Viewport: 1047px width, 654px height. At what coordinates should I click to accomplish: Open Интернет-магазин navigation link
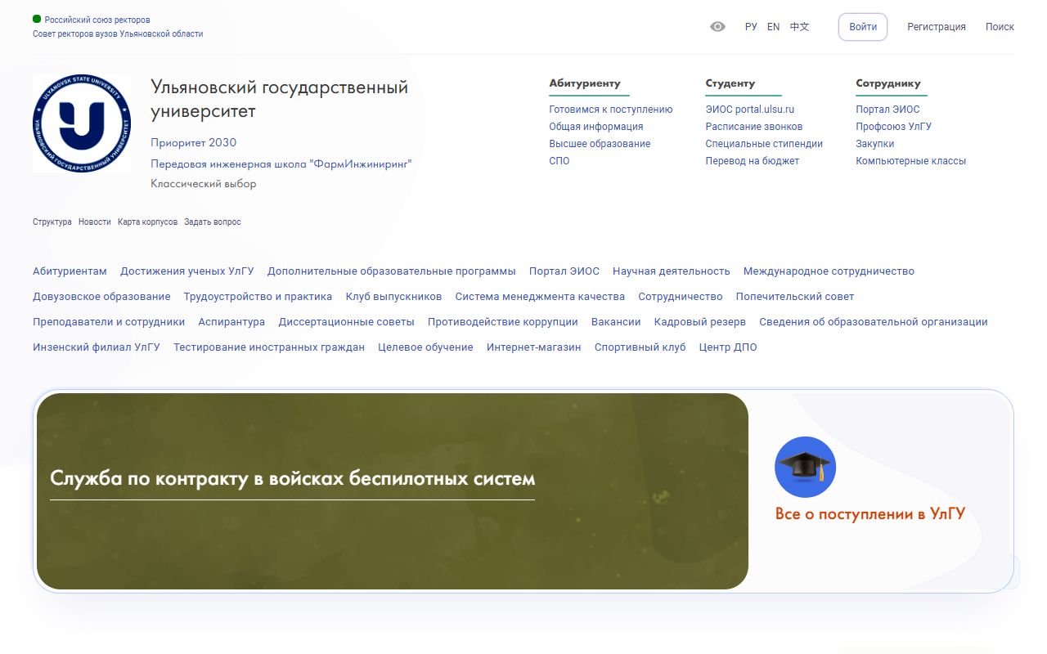click(x=534, y=347)
